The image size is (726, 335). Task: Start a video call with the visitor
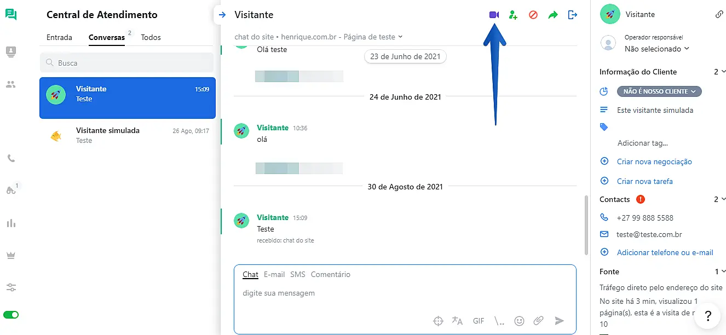point(494,15)
